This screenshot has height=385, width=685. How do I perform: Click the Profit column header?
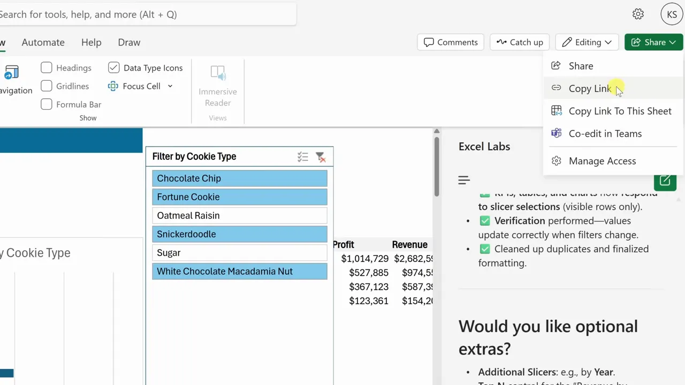(344, 244)
